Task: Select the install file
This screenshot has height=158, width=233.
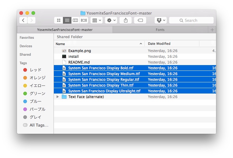Action: tap(135, 57)
